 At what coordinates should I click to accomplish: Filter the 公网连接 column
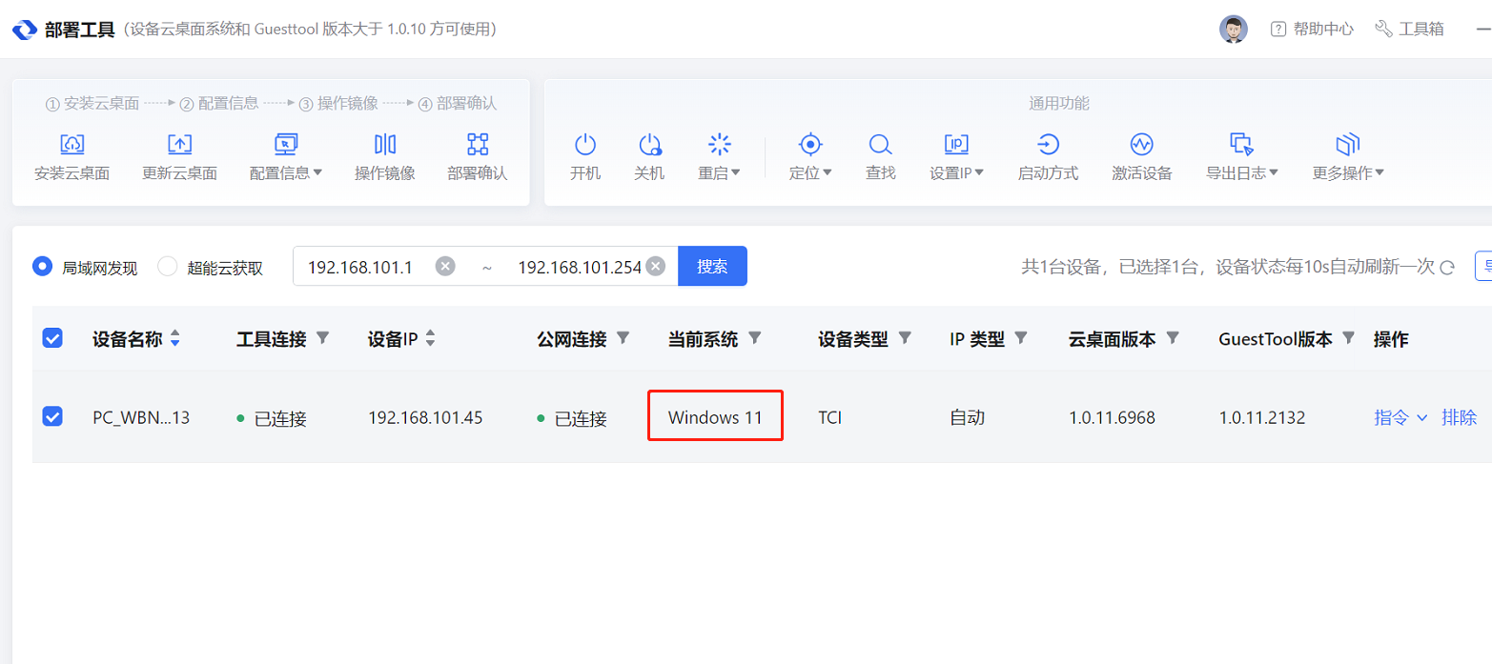623,338
